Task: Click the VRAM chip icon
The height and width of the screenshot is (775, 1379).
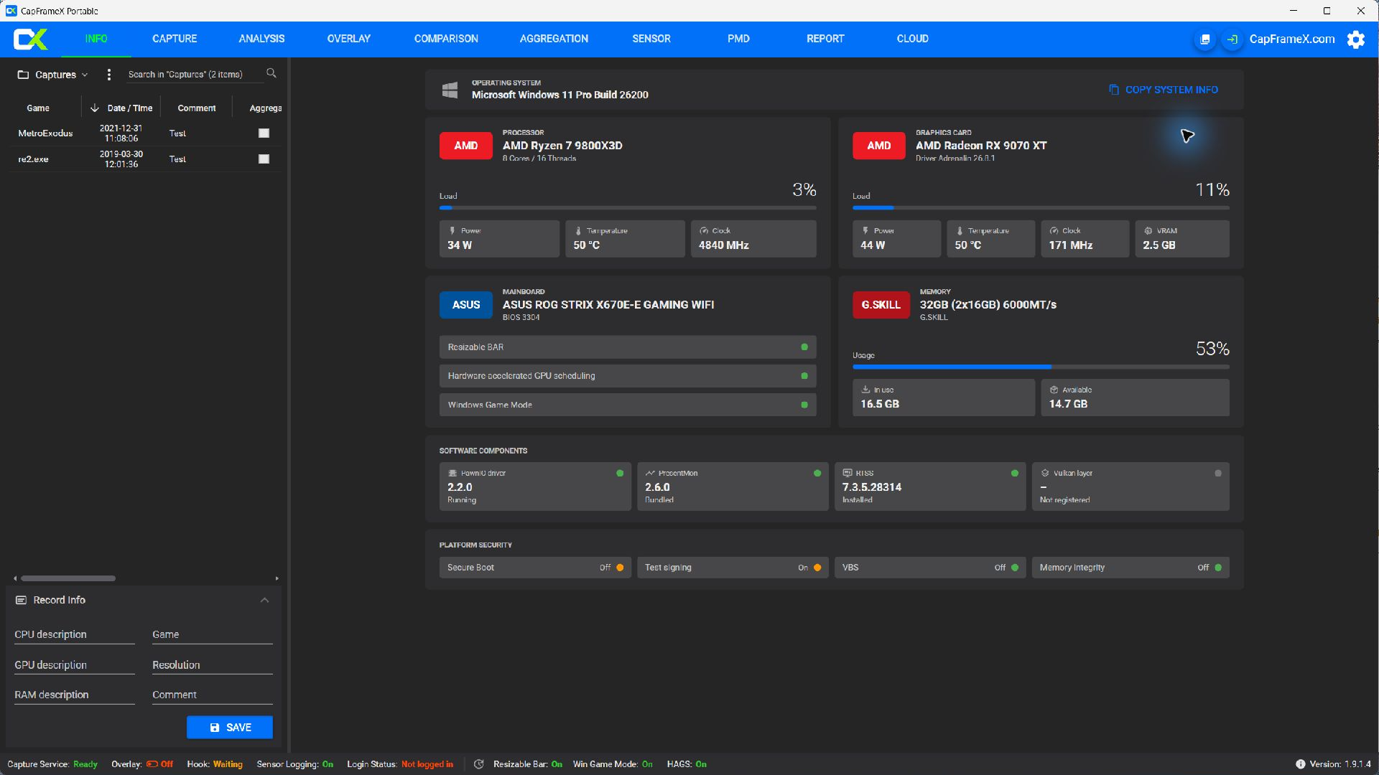Action: (1148, 231)
